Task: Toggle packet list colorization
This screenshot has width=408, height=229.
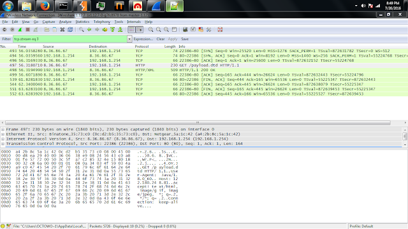Action: tap(131, 30)
